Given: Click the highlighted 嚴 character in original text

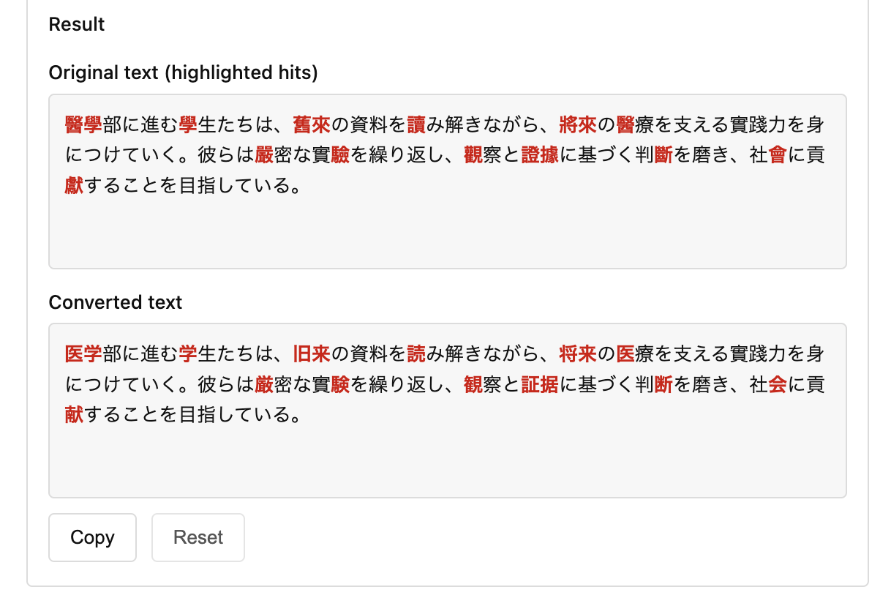Looking at the screenshot, I should tap(266, 155).
